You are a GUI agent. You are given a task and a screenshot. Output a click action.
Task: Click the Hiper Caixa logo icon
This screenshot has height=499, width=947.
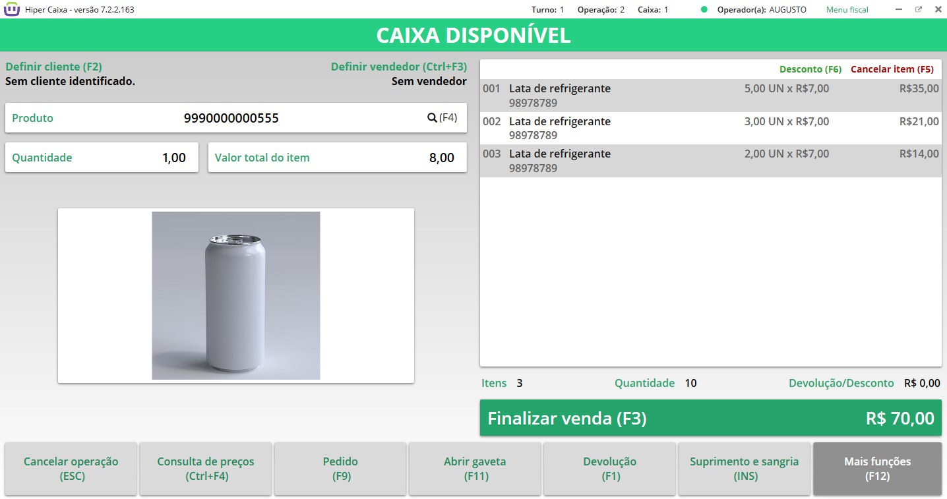pyautogui.click(x=12, y=9)
